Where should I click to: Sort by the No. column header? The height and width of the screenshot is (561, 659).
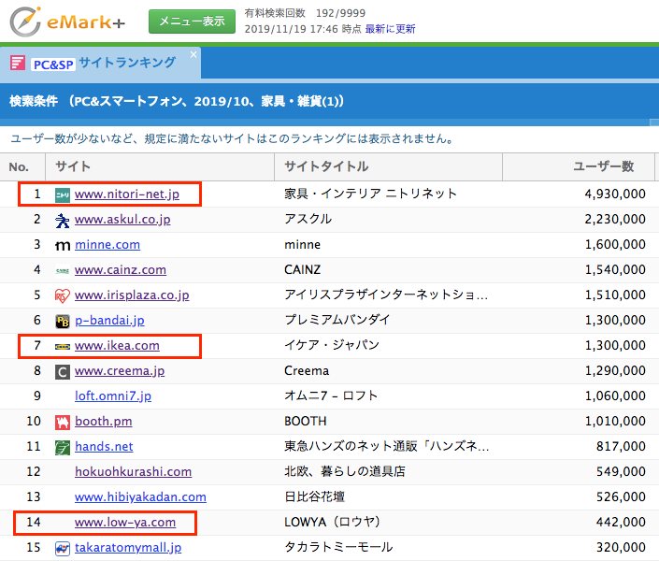(x=22, y=167)
